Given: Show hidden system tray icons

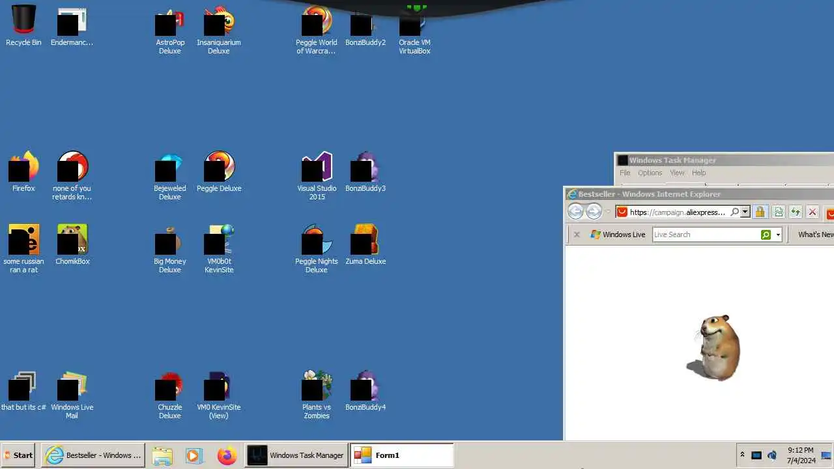Looking at the screenshot, I should click(741, 455).
